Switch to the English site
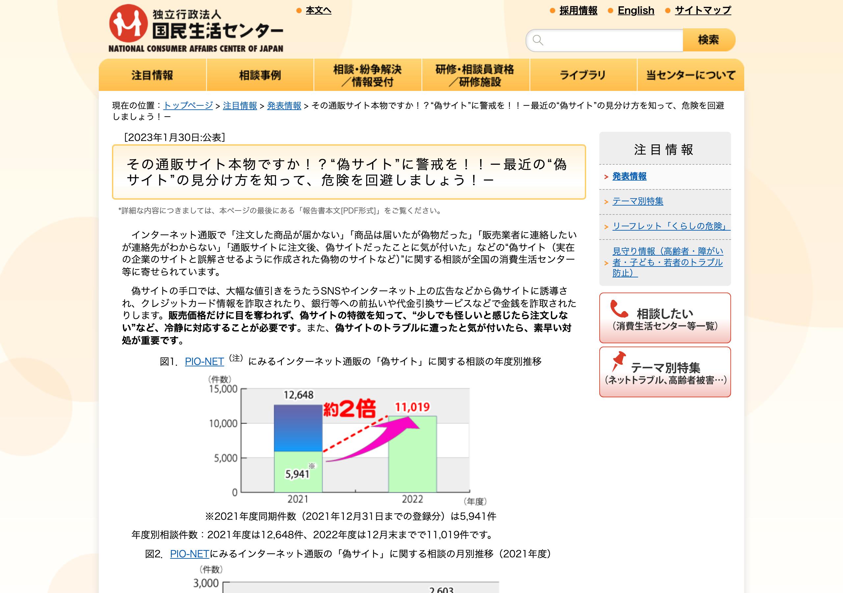 coord(636,10)
